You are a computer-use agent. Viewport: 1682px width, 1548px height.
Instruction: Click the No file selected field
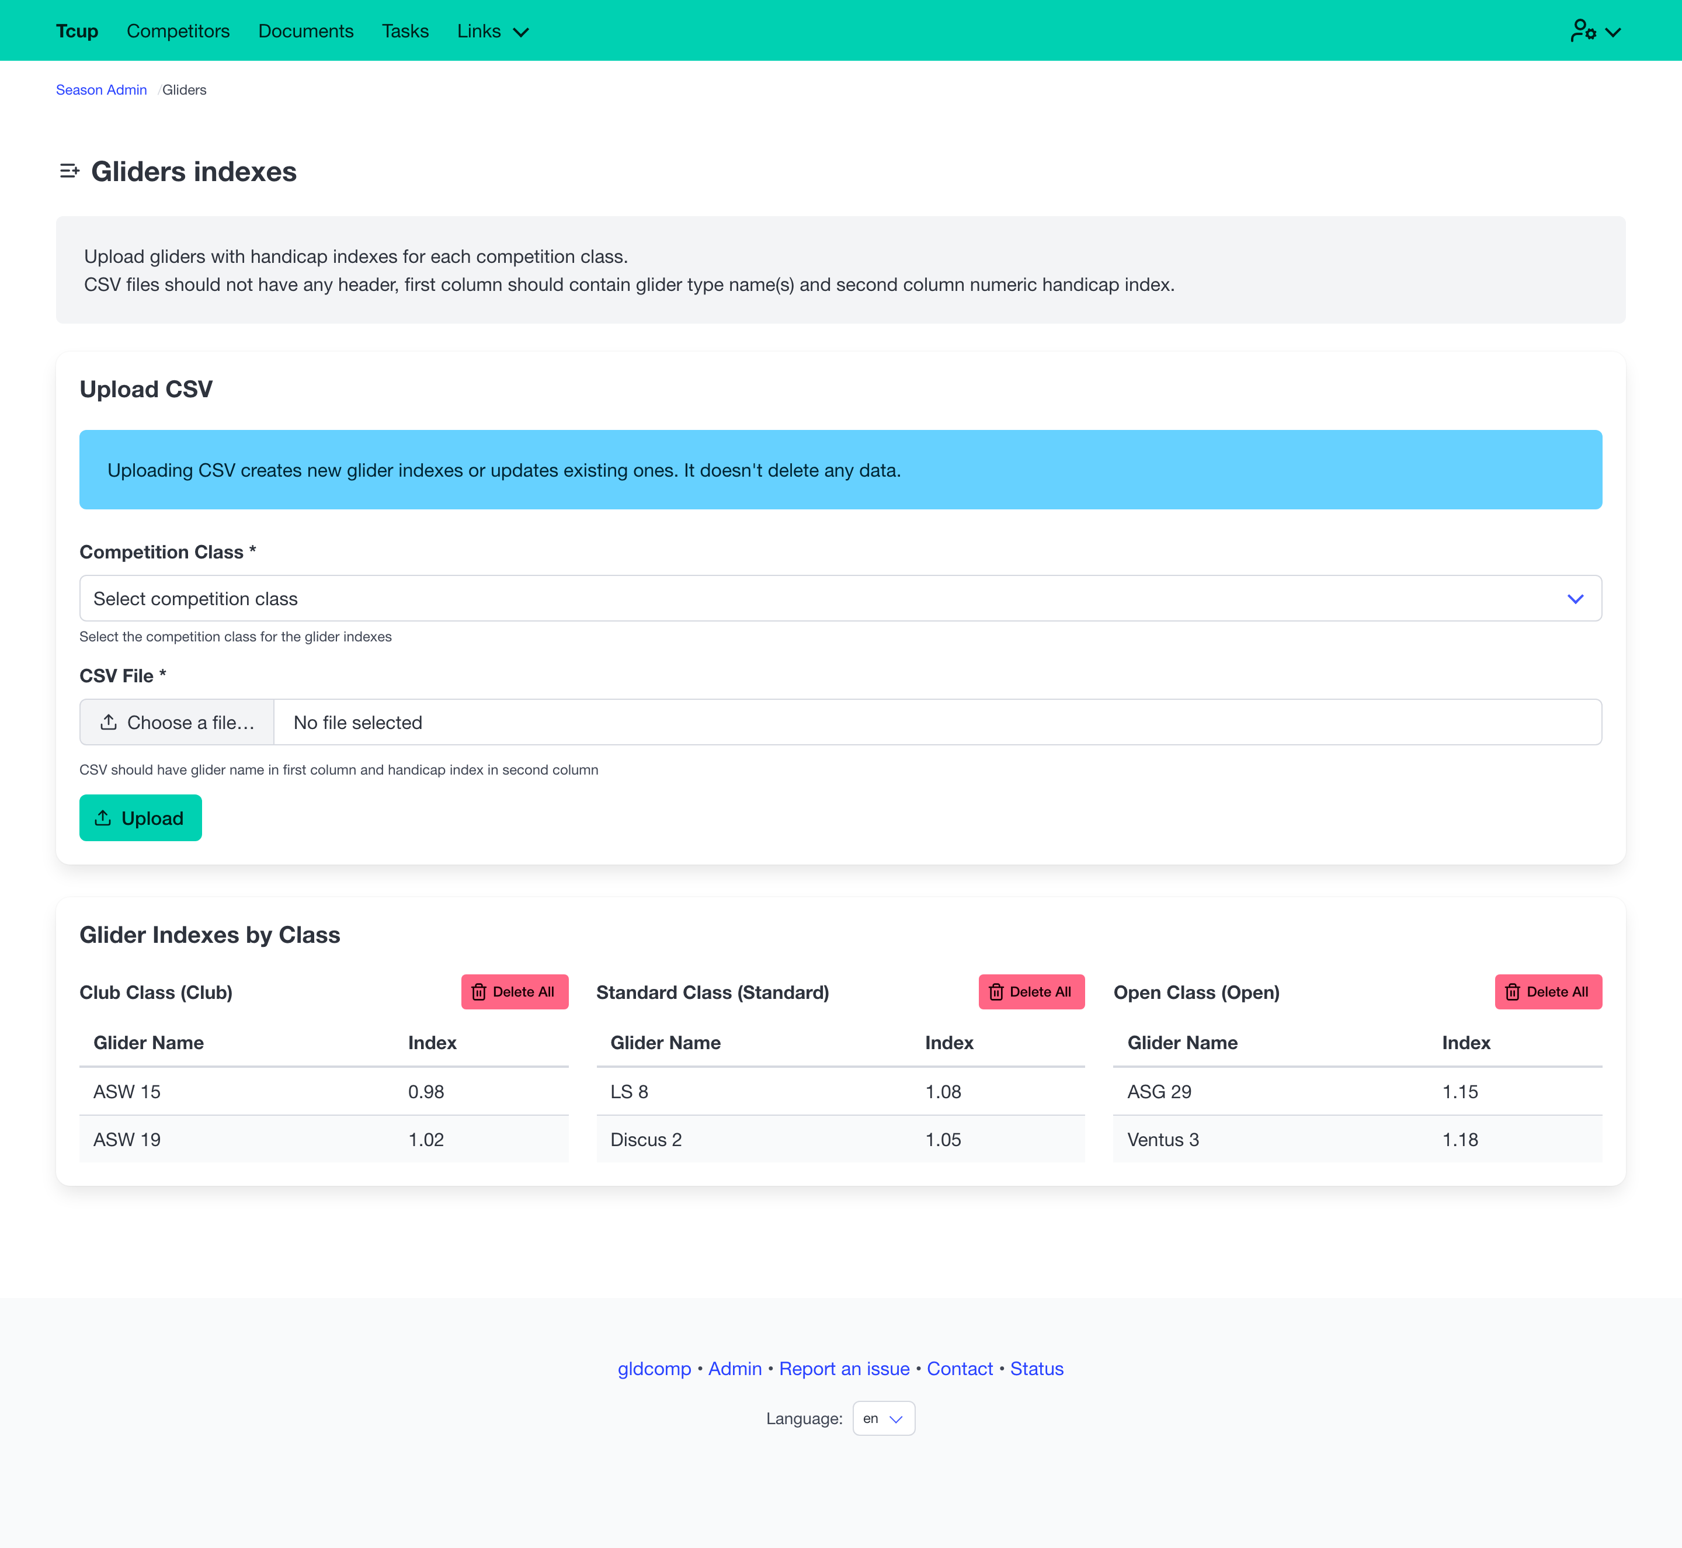click(937, 722)
